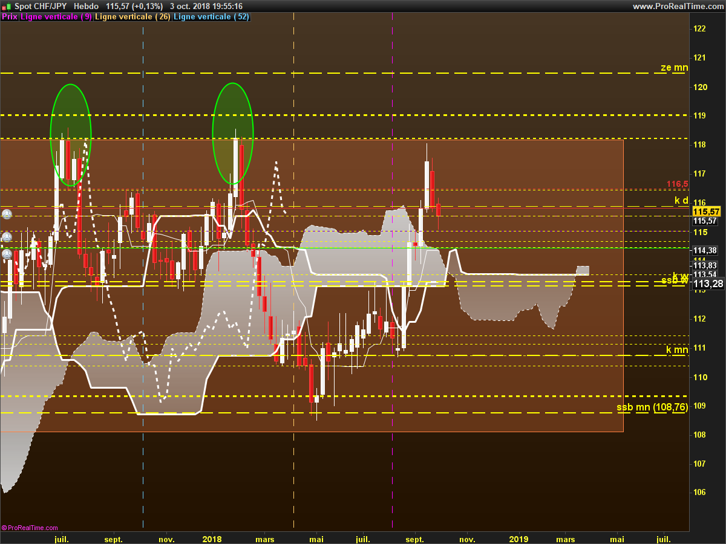
Task: Visit the www.ProRealTime.com link
Action: (678, 6)
